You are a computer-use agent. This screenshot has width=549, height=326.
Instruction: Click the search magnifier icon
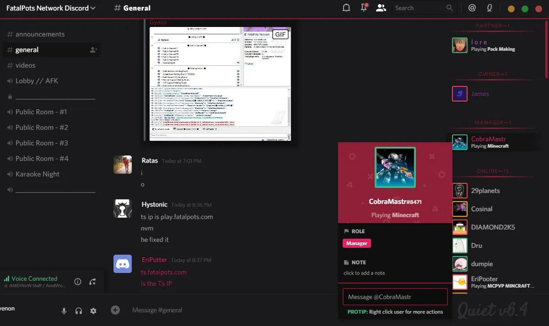point(450,8)
